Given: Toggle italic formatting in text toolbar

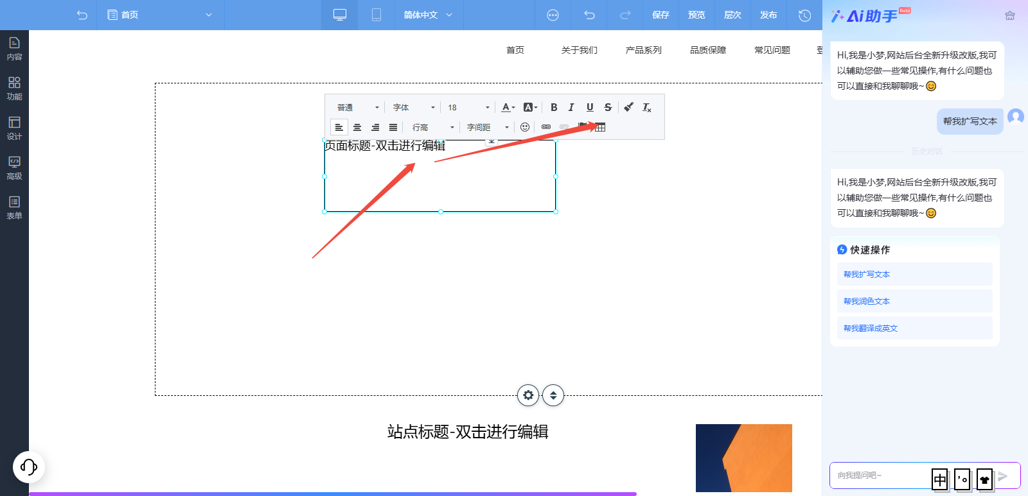Looking at the screenshot, I should (x=571, y=107).
